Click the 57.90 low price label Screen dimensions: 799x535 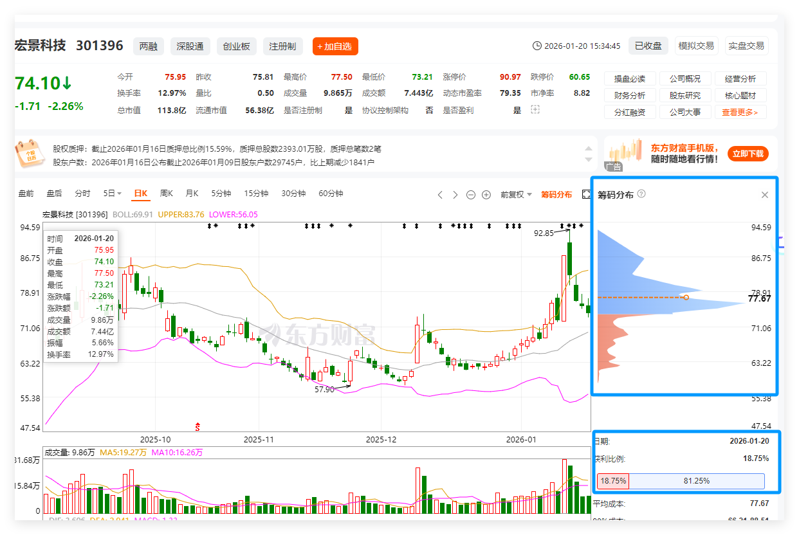(324, 389)
